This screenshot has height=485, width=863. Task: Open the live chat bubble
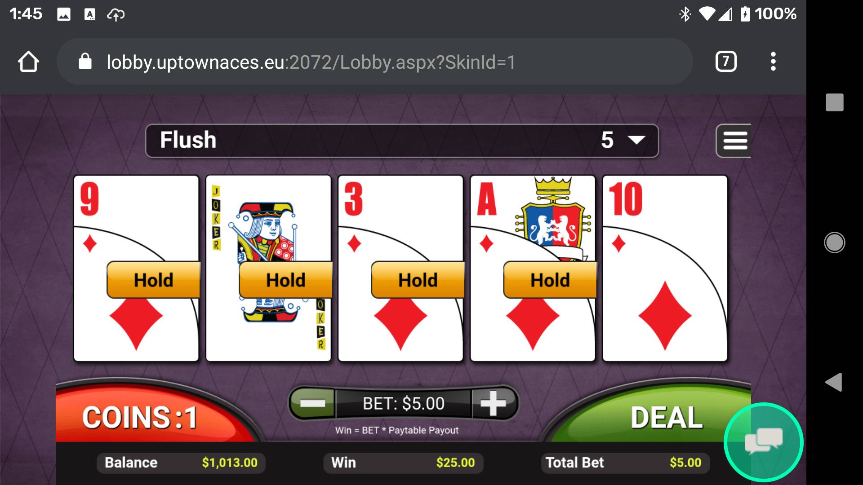pyautogui.click(x=763, y=442)
